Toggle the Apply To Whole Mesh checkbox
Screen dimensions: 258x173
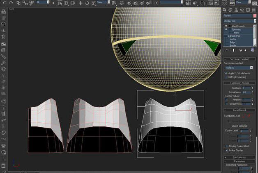point(226,73)
